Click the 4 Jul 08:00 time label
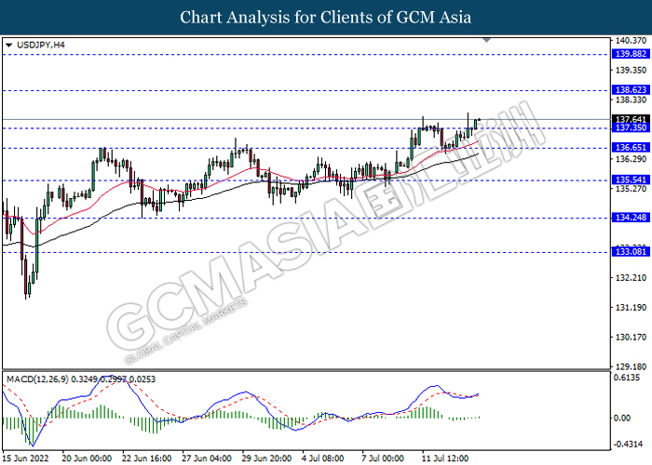Image resolution: width=652 pixels, height=465 pixels. pyautogui.click(x=322, y=458)
